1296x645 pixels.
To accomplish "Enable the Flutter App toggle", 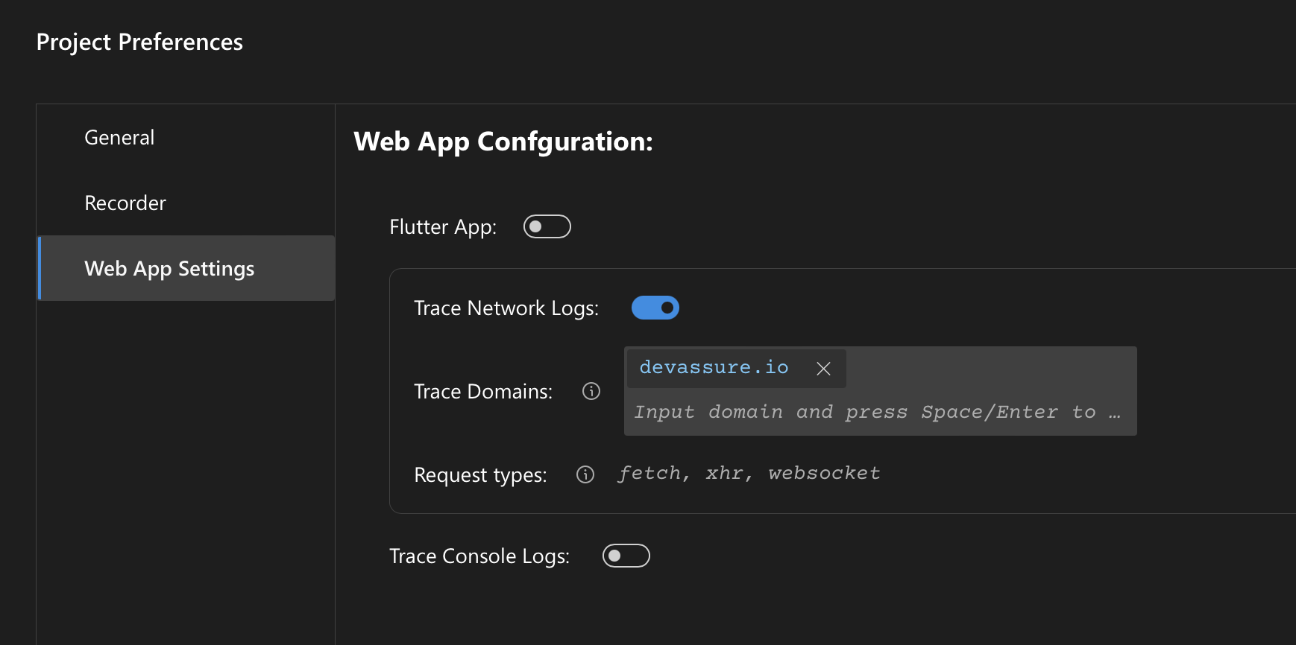I will [547, 226].
